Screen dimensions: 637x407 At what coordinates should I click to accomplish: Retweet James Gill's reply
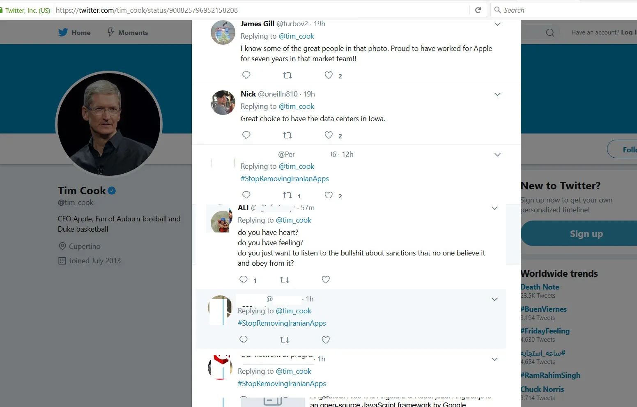287,75
